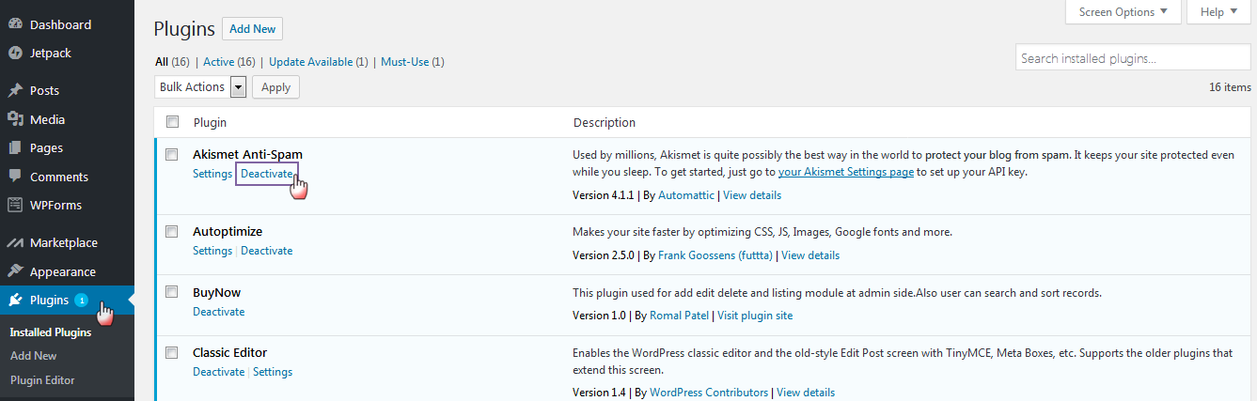Check the BuyNow plugin checkbox
Image resolution: width=1257 pixels, height=401 pixels.
[x=172, y=292]
